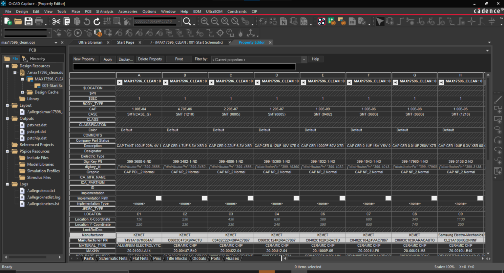Open a project with the folder icon
504x273 pixels.
tap(18, 22)
